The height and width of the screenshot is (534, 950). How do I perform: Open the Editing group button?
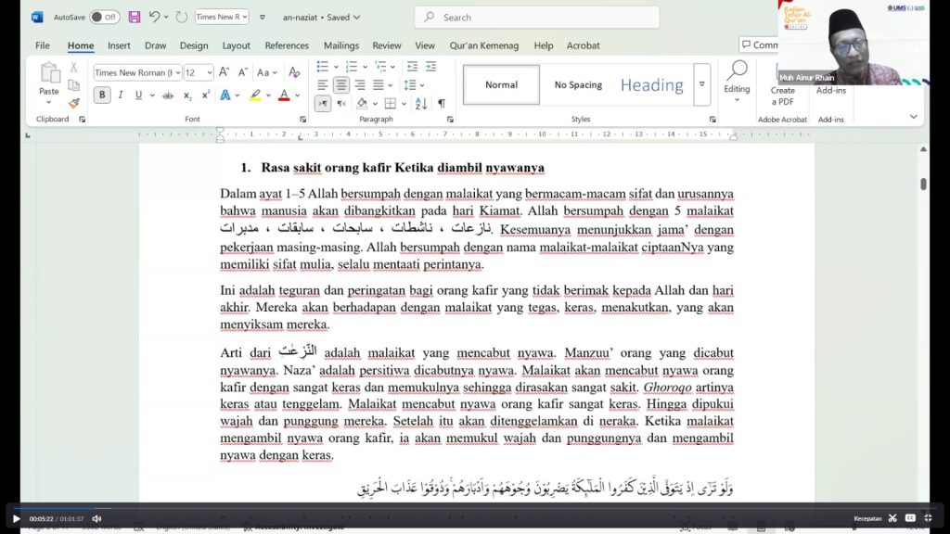pyautogui.click(x=737, y=82)
